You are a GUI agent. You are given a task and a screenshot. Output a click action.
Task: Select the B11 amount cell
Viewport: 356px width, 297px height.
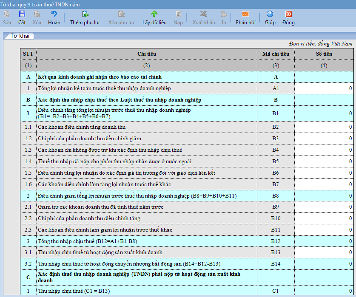pos(324,230)
